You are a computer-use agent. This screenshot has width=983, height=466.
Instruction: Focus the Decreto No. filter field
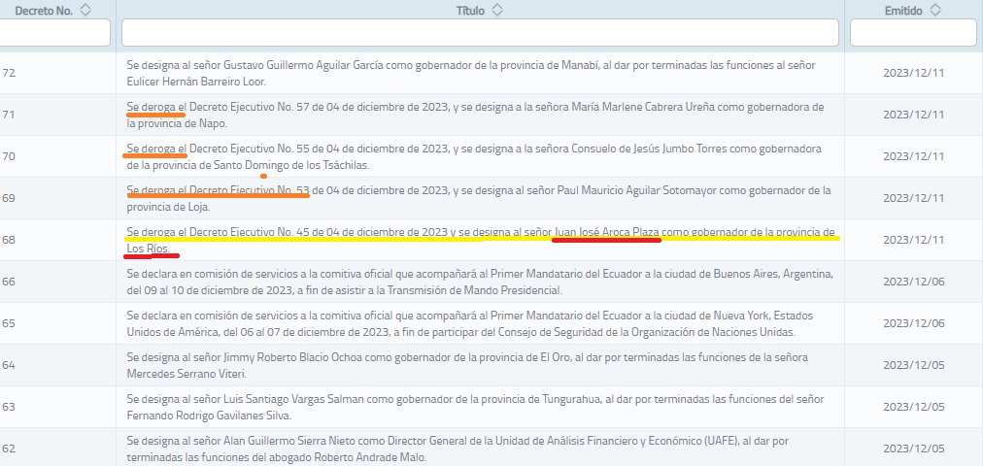pos(54,33)
